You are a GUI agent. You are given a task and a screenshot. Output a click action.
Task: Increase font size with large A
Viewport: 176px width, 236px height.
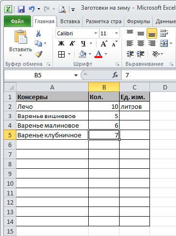104,43
